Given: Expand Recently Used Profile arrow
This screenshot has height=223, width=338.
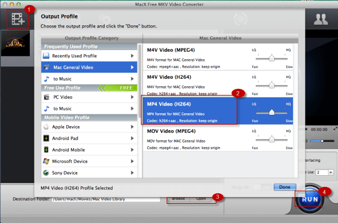Looking at the screenshot, I should coord(132,56).
